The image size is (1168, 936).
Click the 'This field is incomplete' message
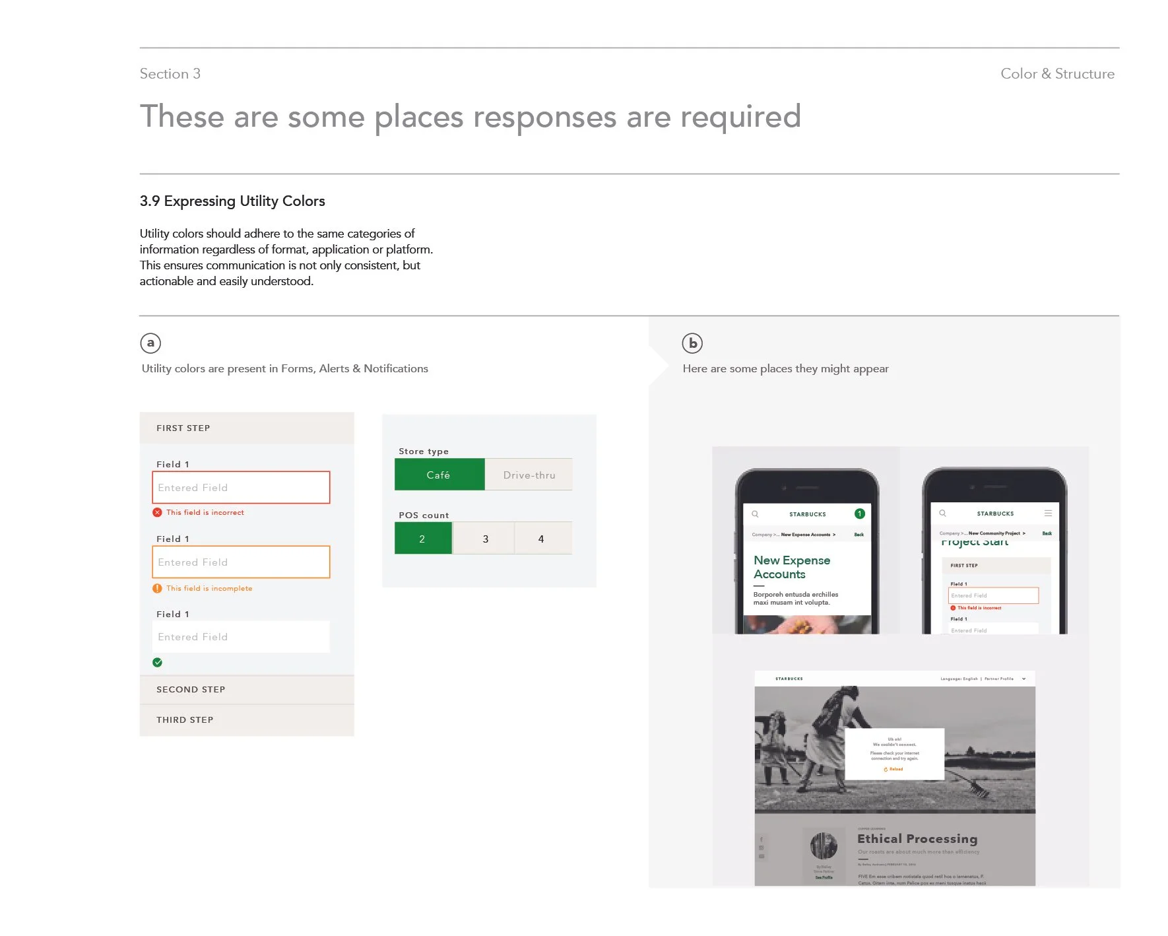tap(209, 588)
